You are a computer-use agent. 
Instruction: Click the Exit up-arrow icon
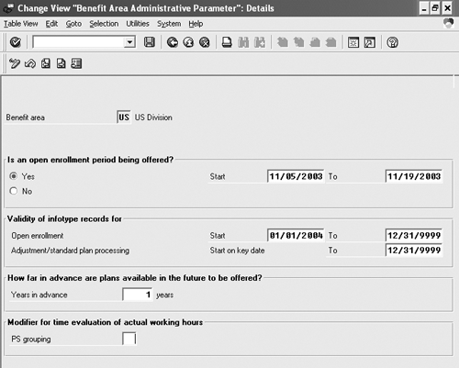tap(188, 42)
